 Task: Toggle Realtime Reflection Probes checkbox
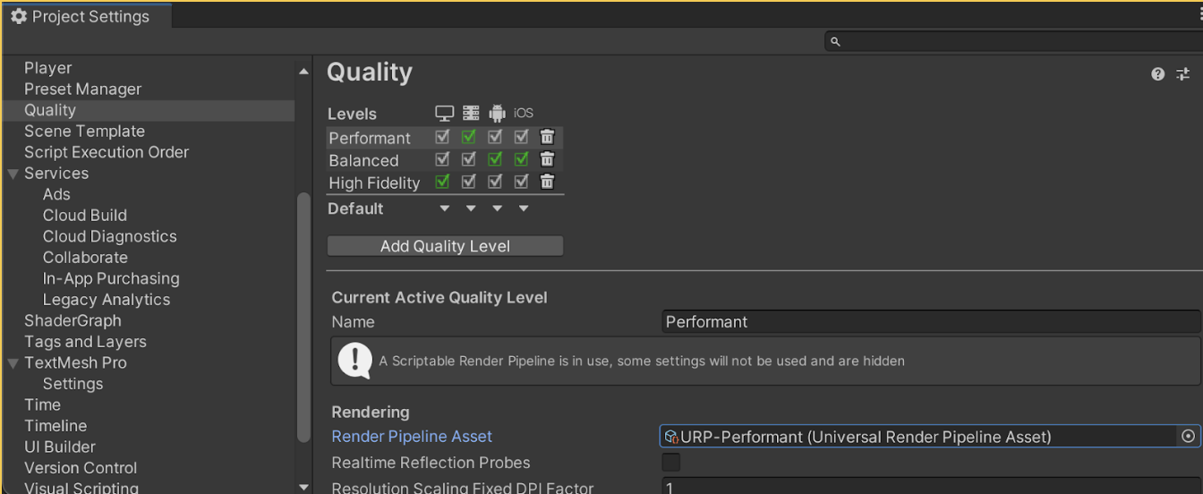pos(670,463)
